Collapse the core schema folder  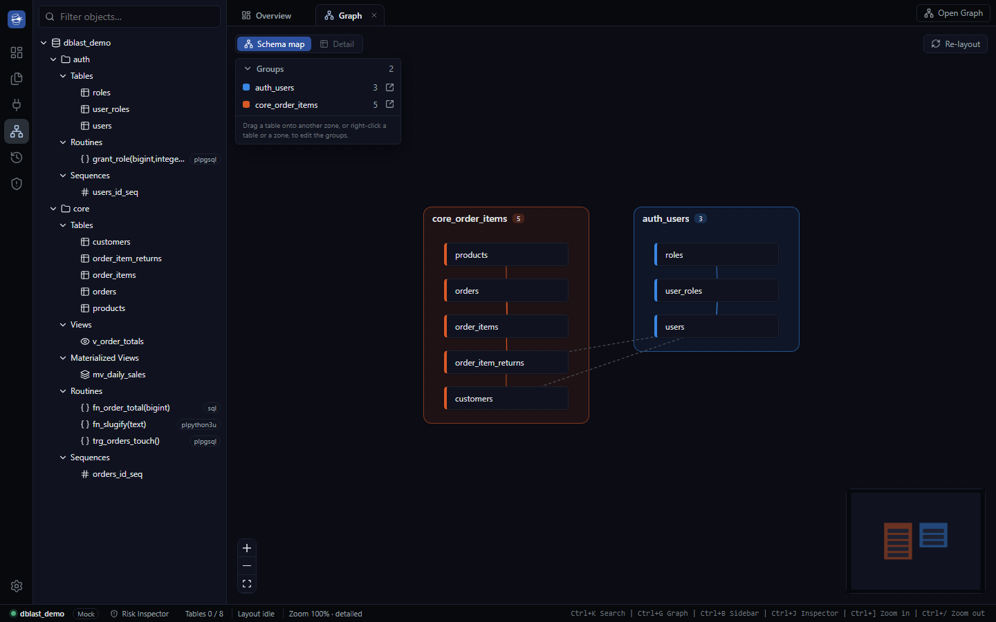coord(53,209)
